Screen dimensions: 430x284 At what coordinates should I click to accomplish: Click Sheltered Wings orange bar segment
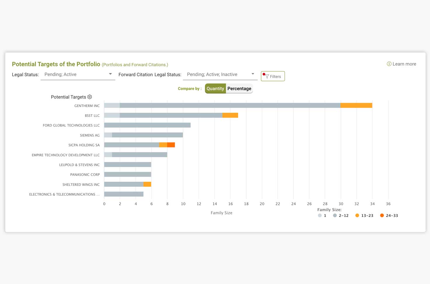147,184
